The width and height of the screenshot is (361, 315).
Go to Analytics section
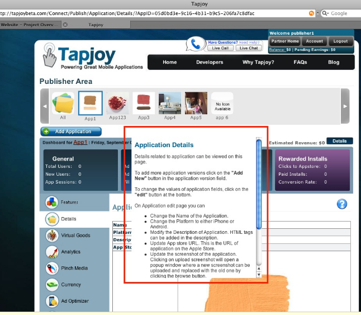click(74, 252)
